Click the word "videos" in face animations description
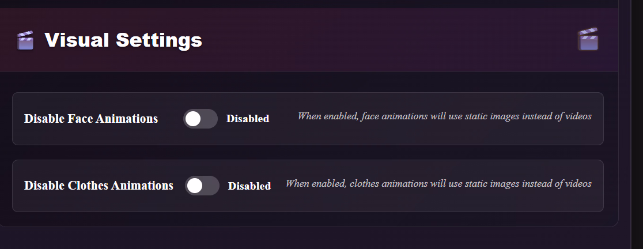 [x=577, y=116]
